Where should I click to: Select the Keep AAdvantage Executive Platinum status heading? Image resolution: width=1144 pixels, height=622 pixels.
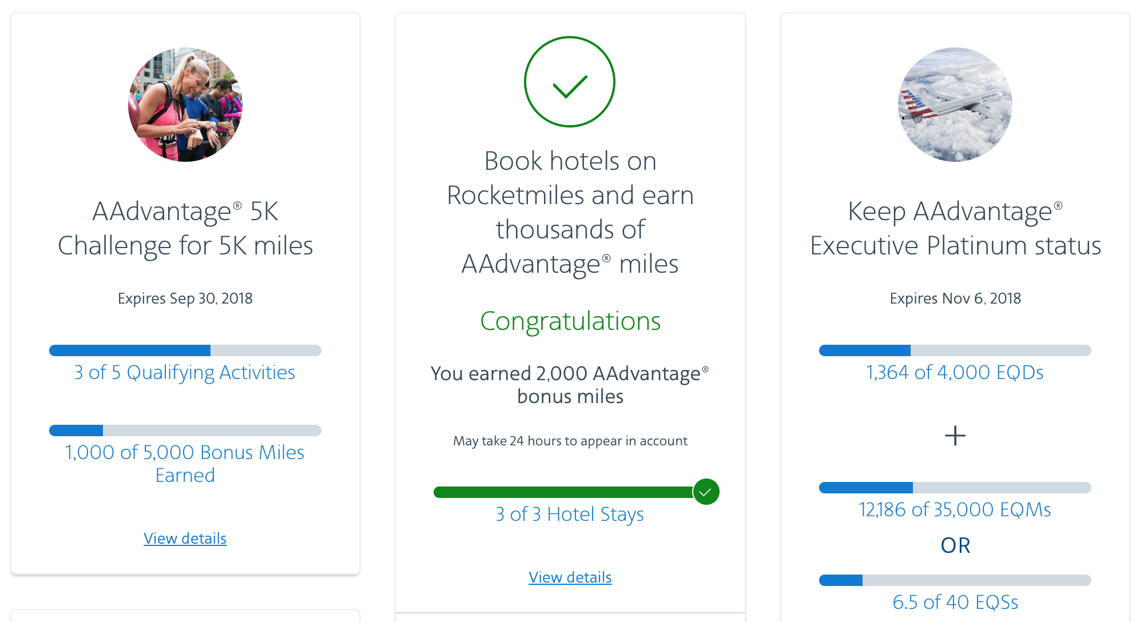click(x=955, y=229)
